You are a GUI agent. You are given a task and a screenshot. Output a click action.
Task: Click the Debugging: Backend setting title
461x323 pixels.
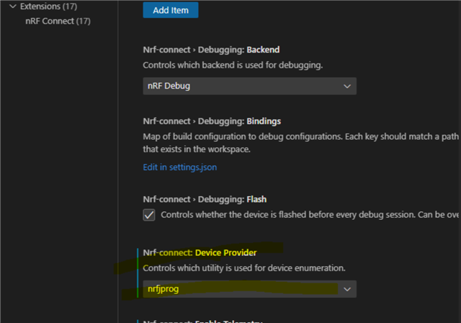[x=211, y=50]
